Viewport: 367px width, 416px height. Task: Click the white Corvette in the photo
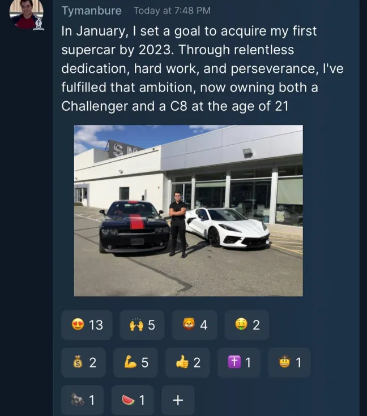227,228
